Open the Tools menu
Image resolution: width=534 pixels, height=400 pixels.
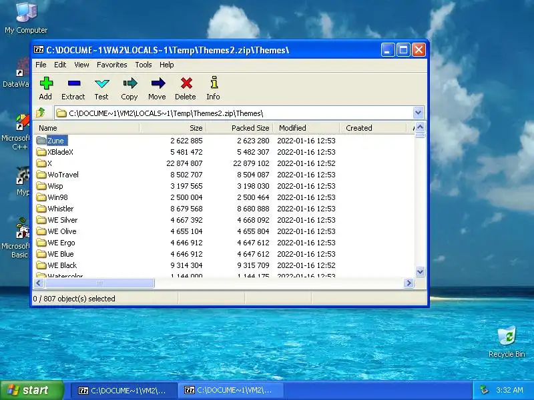tap(144, 65)
